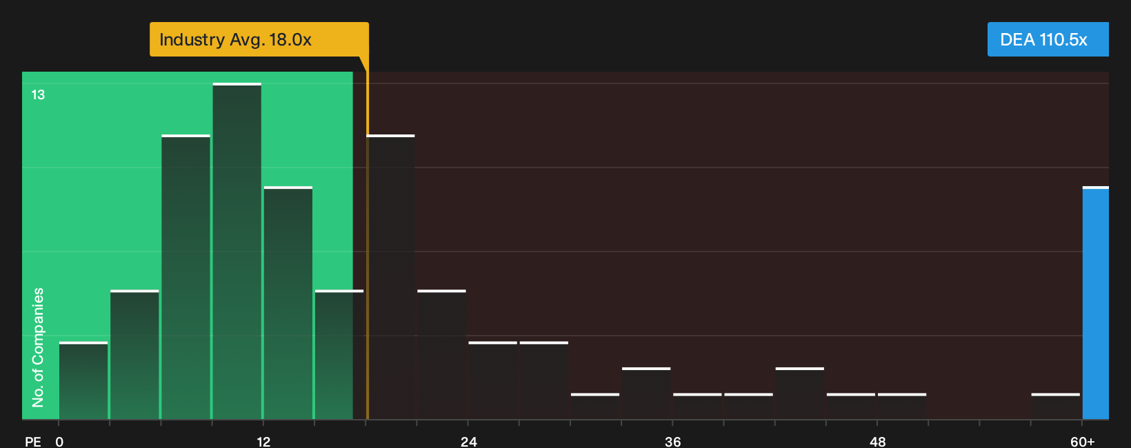Click the x-axis label 24
The width and height of the screenshot is (1131, 448).
(469, 442)
